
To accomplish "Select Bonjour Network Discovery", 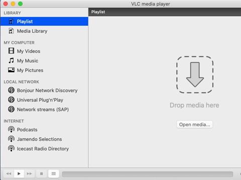I will coord(44,90).
